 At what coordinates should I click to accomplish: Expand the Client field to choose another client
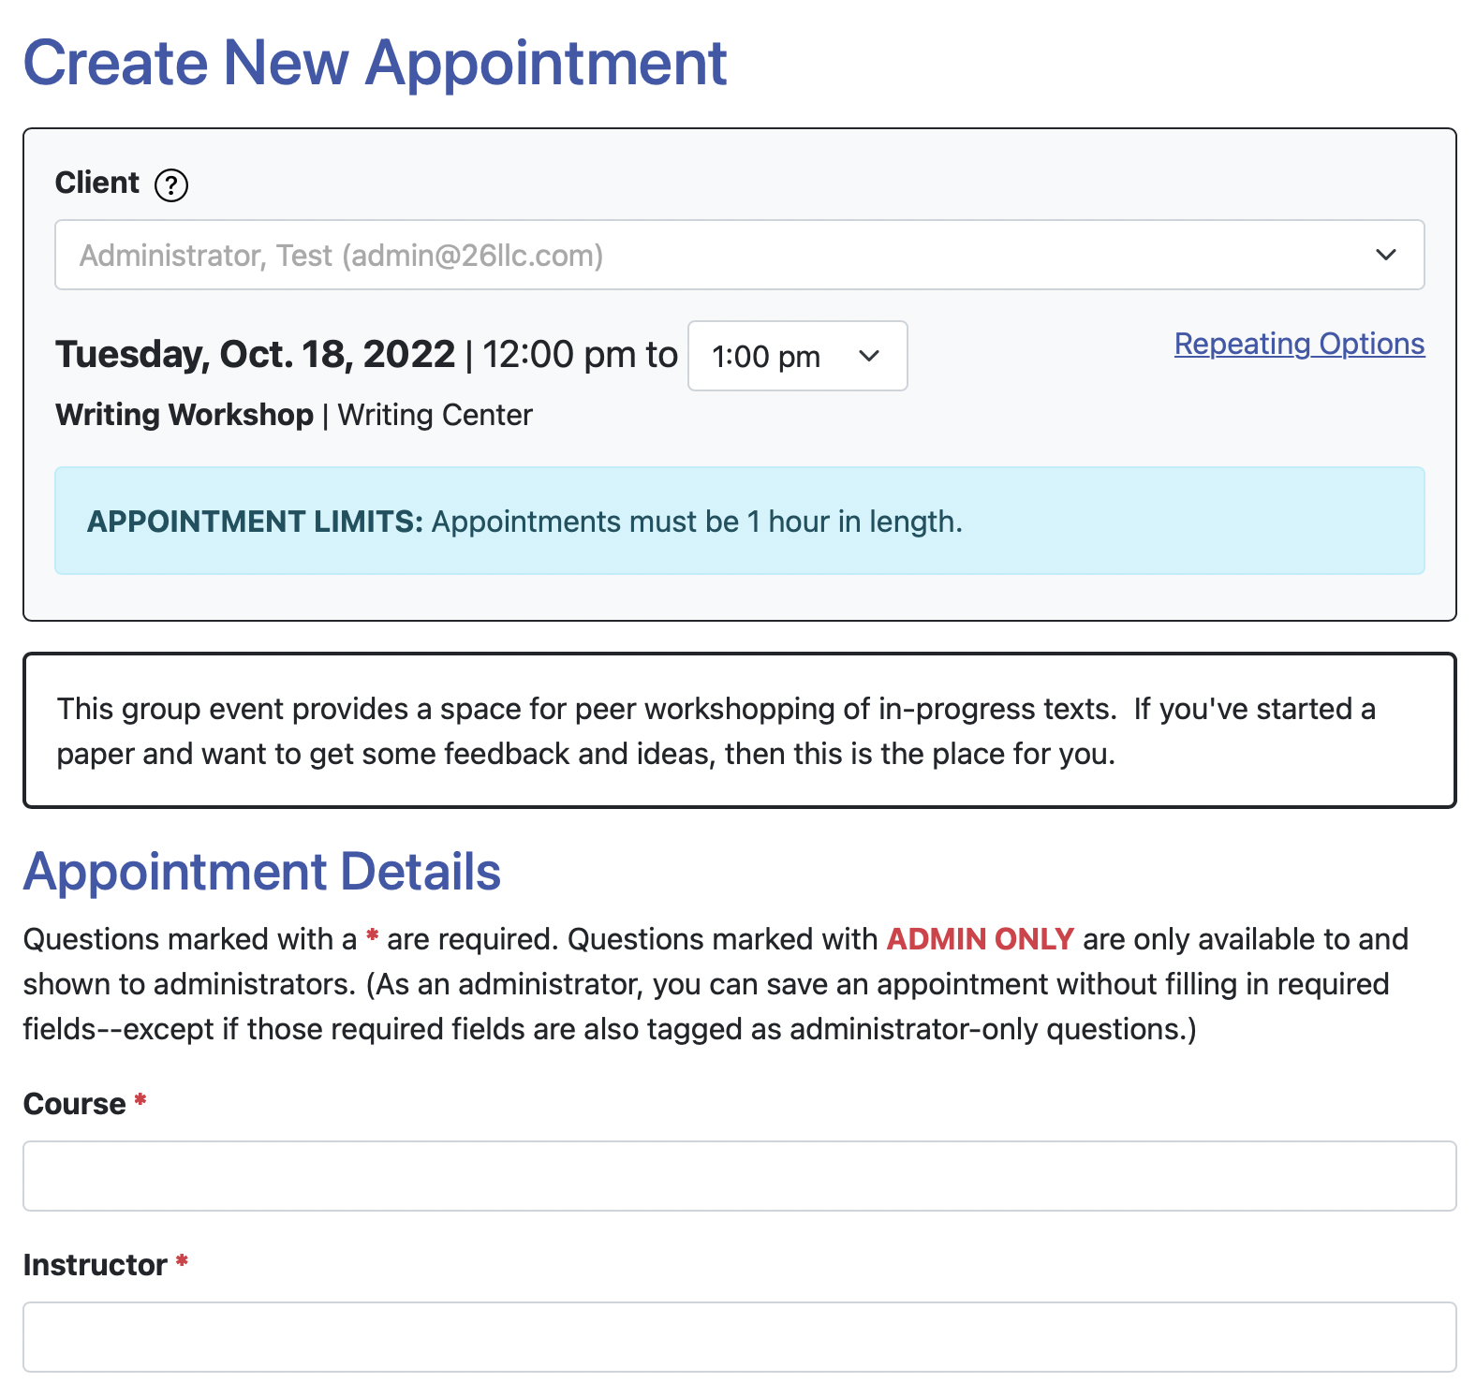coord(740,255)
